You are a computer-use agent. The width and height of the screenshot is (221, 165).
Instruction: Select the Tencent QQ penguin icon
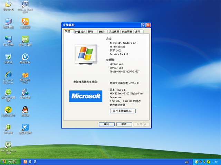pyautogui.click(x=25, y=109)
